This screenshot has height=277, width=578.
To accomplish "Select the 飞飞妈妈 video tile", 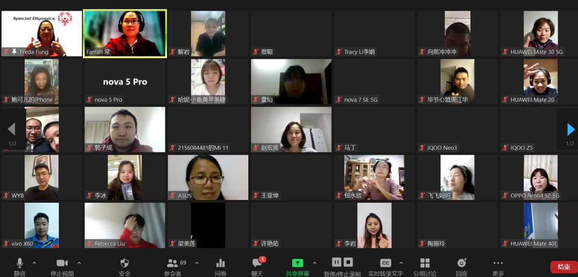I will coord(458,178).
